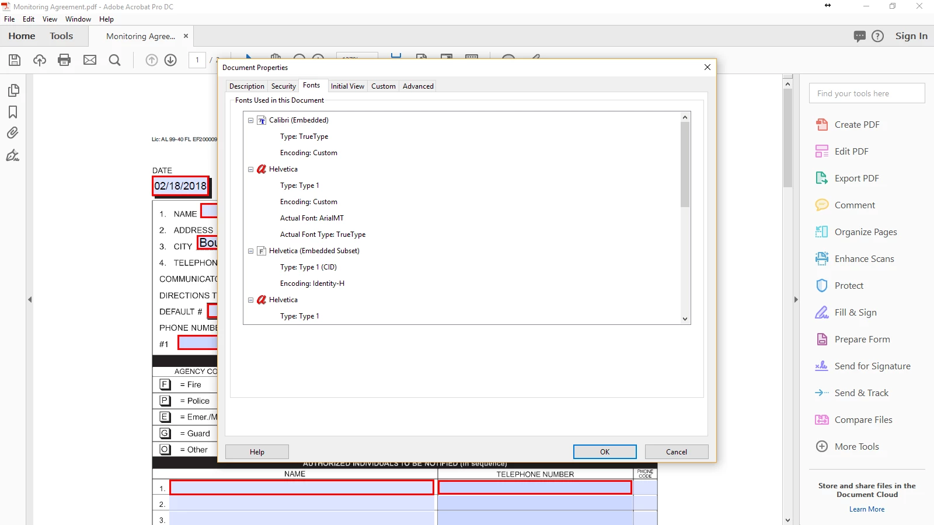The height and width of the screenshot is (525, 934).
Task: Switch to the Tools view
Action: [61, 36]
